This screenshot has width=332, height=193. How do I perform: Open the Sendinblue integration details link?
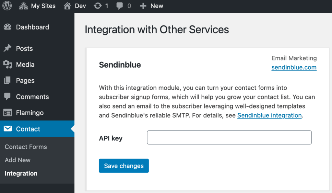tap(269, 115)
